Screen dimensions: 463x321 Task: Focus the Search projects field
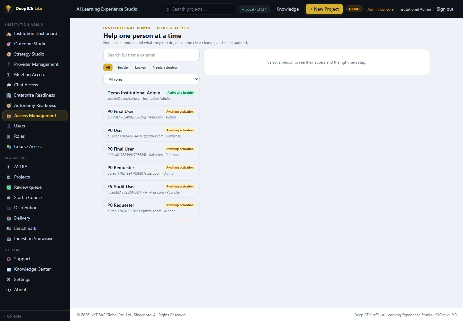pos(199,9)
